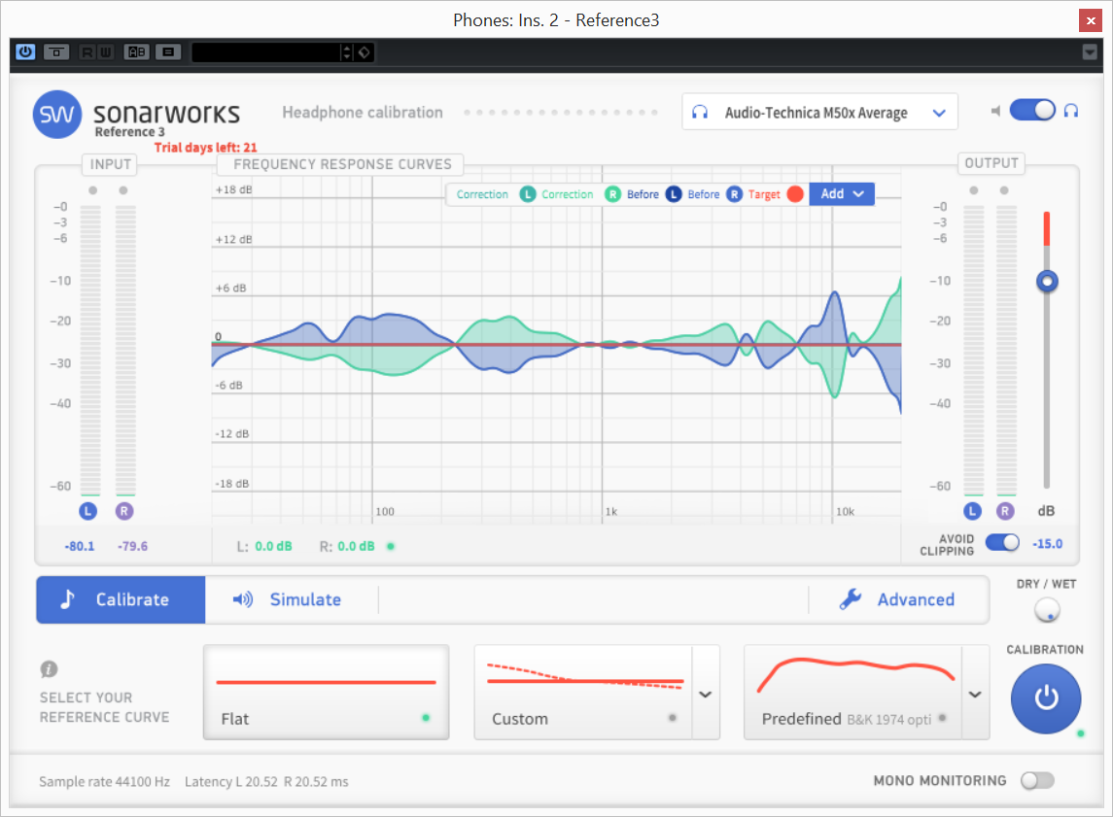Viewport: 1113px width, 817px height.
Task: Enable the Mono Monitoring switch
Action: coord(1038,780)
